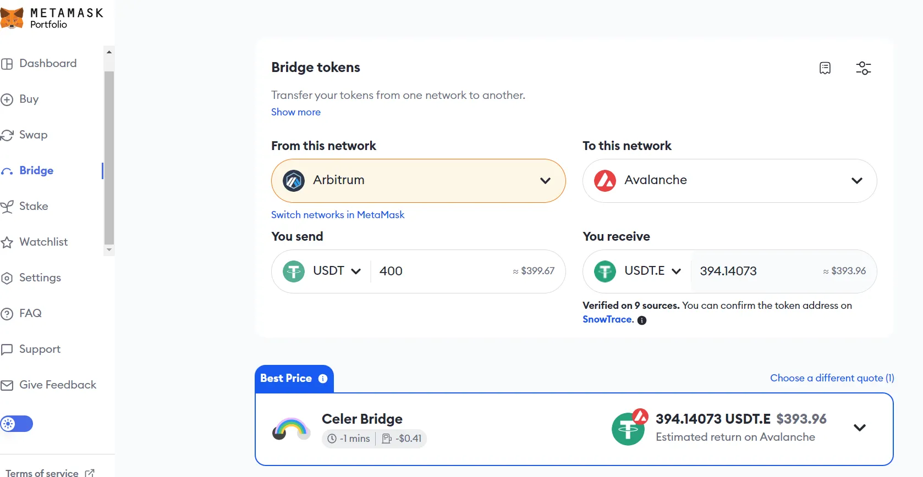Screen dimensions: 923x477
Task: Go to Swap in the sidebar
Action: [x=33, y=135]
